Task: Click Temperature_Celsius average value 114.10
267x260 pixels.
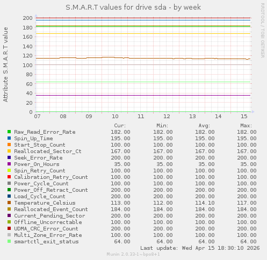Action: (205, 203)
